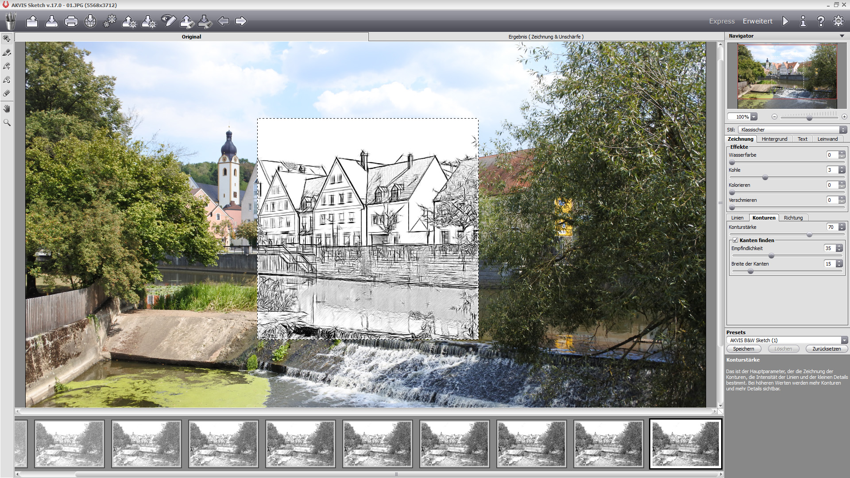Viewport: 850px width, 478px height.
Task: Select the Eraser tool
Action: [x=7, y=93]
